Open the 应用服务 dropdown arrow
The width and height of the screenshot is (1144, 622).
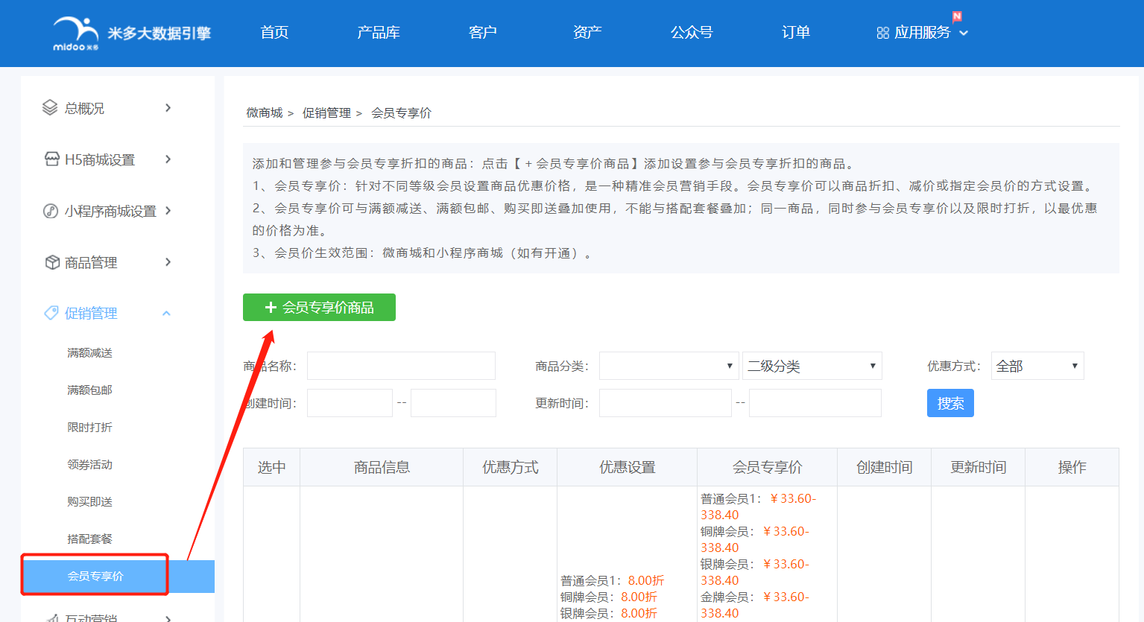(964, 33)
